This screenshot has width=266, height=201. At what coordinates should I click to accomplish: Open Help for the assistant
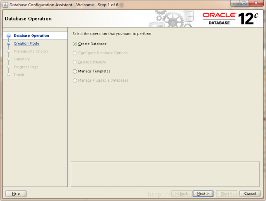16,193
